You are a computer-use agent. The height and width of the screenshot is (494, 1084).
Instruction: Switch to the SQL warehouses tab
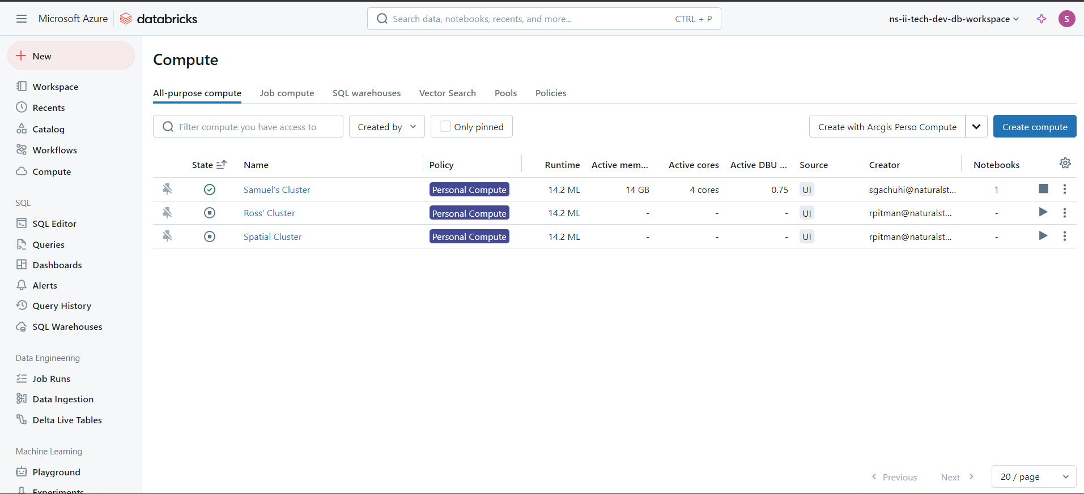367,93
